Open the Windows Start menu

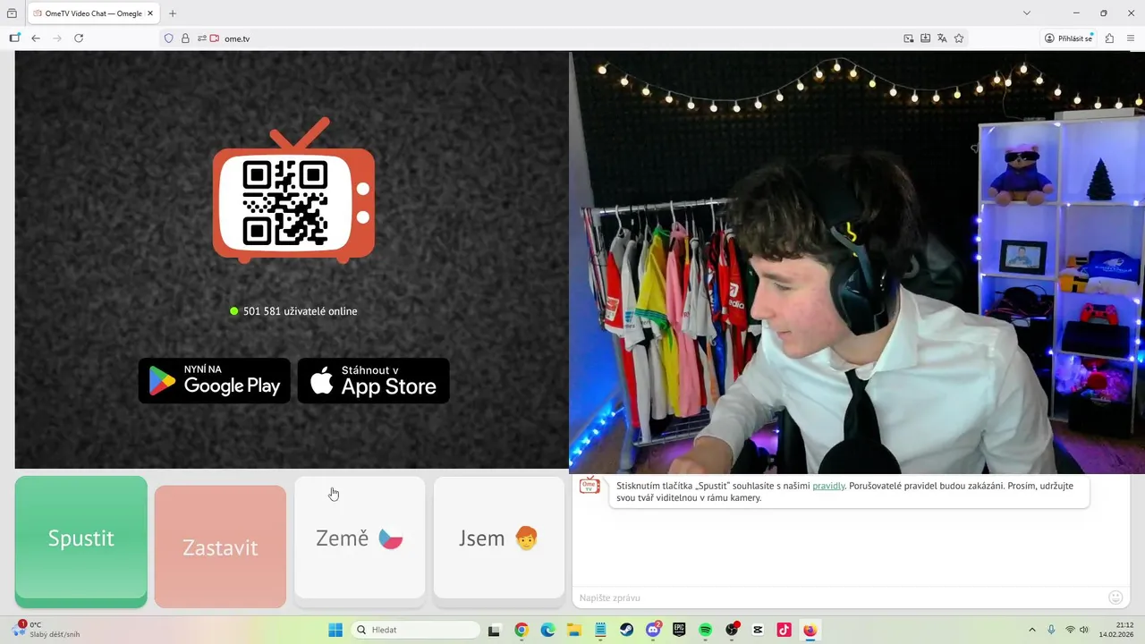(335, 630)
